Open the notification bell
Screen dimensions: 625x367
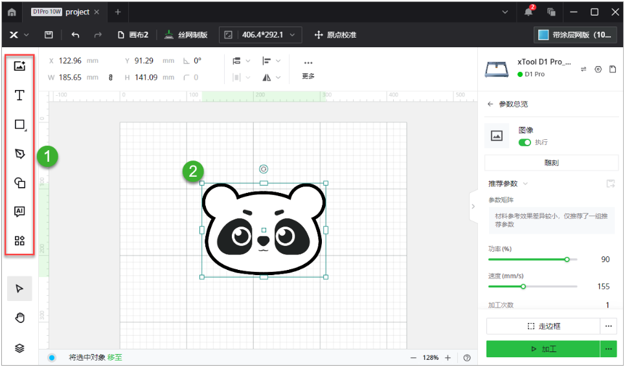coord(528,12)
